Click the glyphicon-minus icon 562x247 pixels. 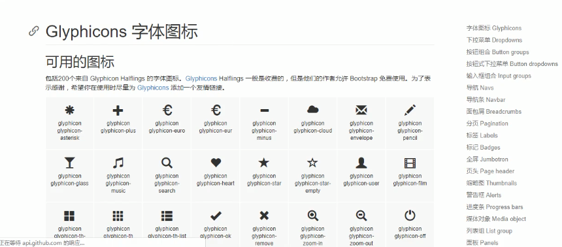264,110
